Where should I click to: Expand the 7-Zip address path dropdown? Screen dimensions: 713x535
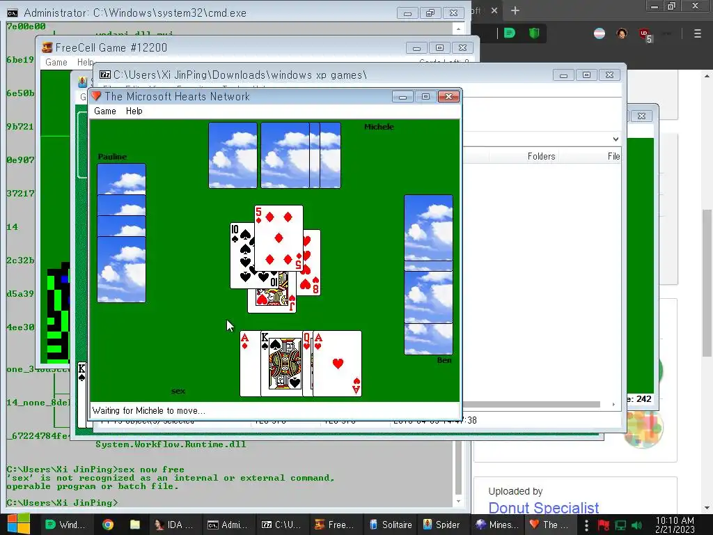(616, 139)
